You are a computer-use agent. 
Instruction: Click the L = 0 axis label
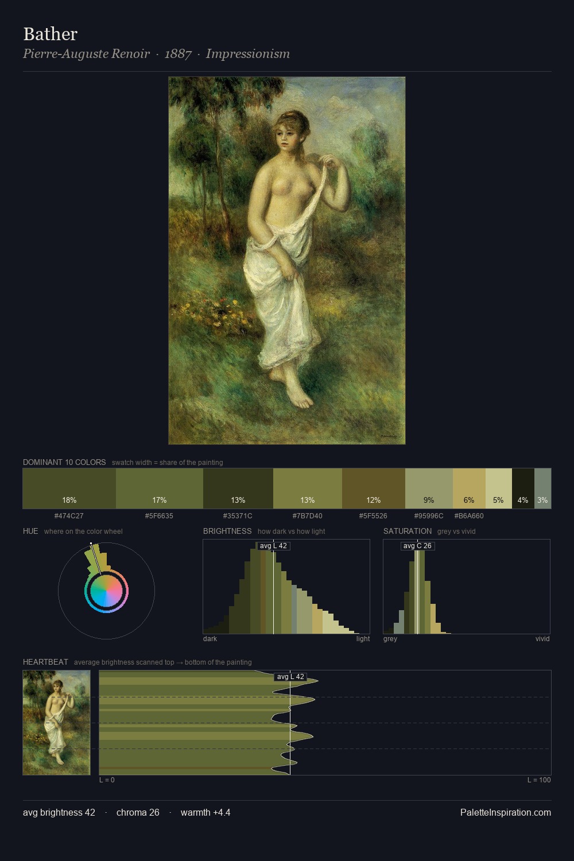(107, 780)
